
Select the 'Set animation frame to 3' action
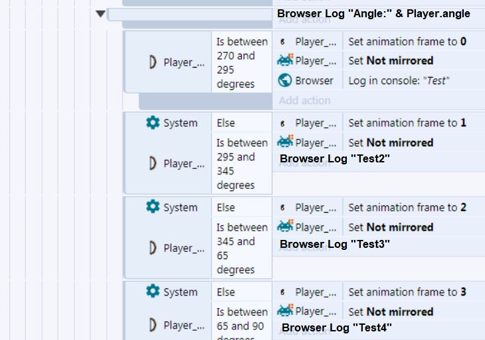coord(407,292)
